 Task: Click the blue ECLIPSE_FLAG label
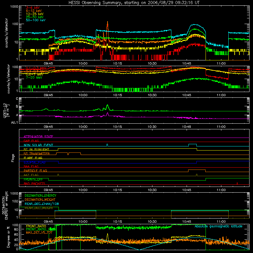34,162
